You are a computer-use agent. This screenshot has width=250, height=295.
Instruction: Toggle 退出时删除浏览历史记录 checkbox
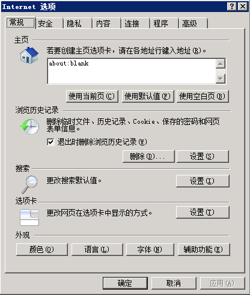coord(50,142)
